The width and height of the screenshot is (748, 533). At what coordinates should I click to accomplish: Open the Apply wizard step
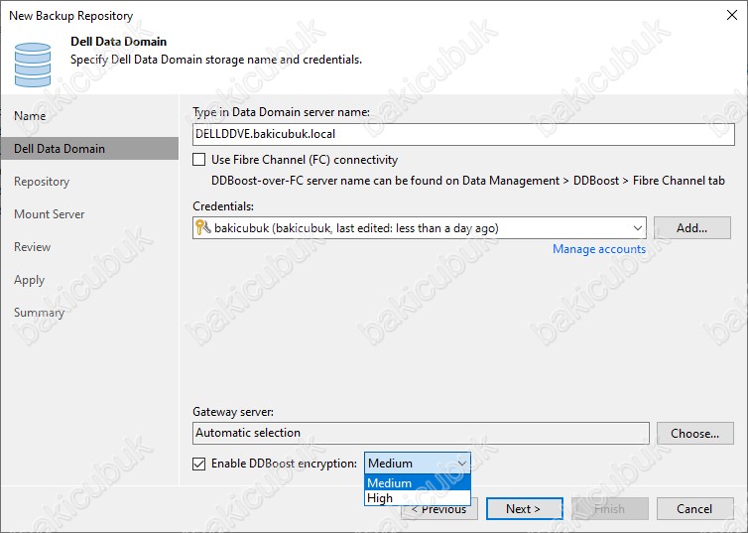click(x=29, y=280)
